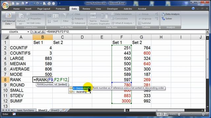Click zoom in plus button

pyautogui.click(x=203, y=114)
